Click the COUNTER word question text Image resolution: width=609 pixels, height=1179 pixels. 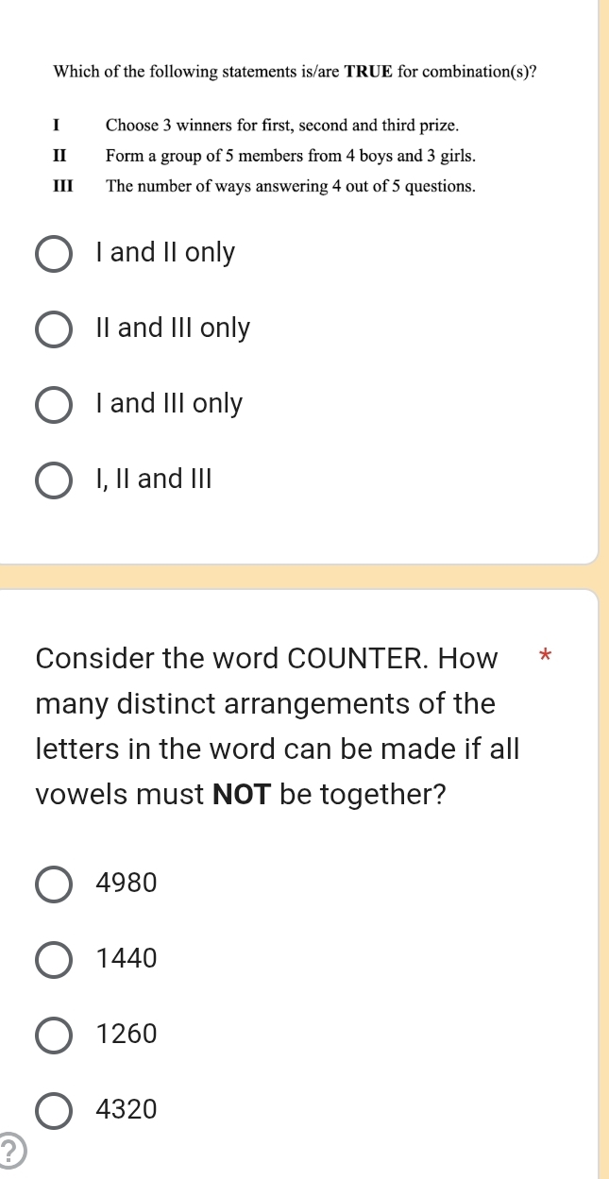click(279, 727)
